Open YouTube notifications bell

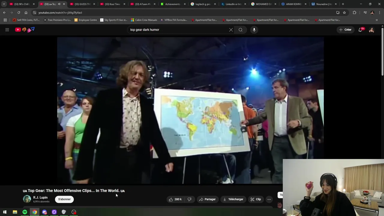click(x=361, y=30)
